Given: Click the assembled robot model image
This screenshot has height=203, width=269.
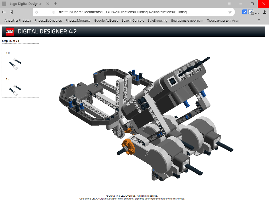Looking at the screenshot, I should 146,119.
